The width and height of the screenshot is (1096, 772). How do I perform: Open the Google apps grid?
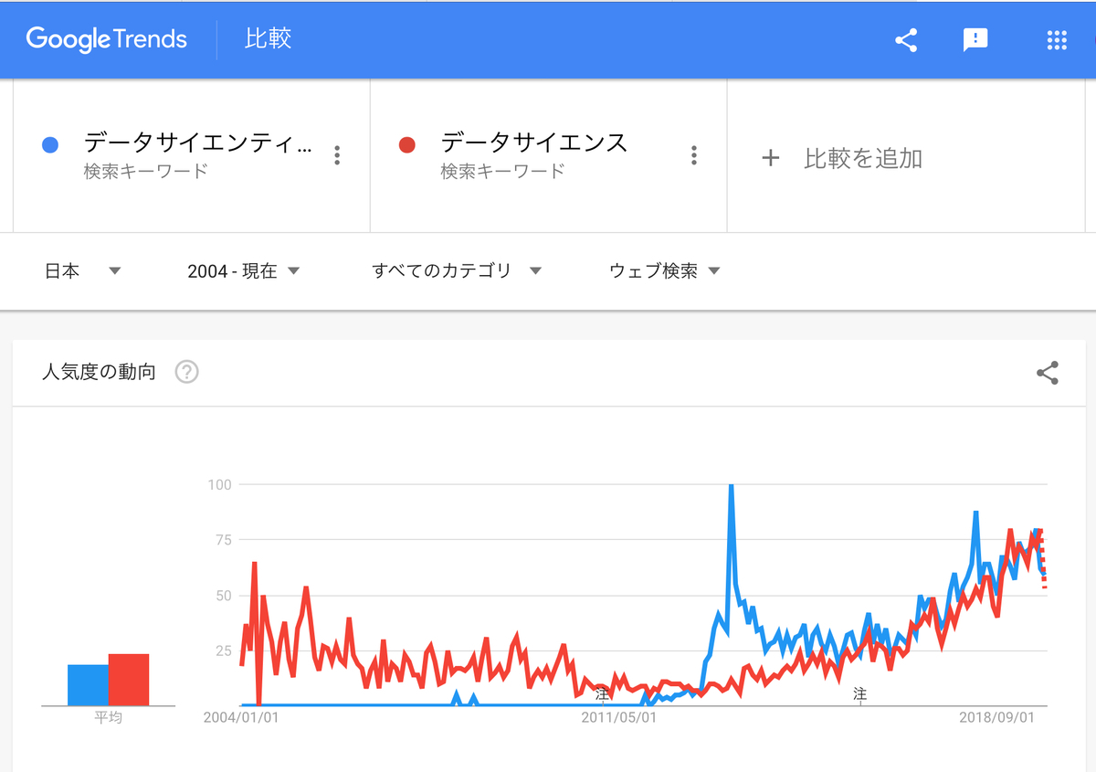[x=1056, y=39]
